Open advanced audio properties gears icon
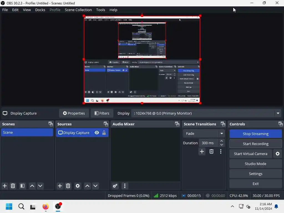The height and width of the screenshot is (213, 284). [115, 186]
